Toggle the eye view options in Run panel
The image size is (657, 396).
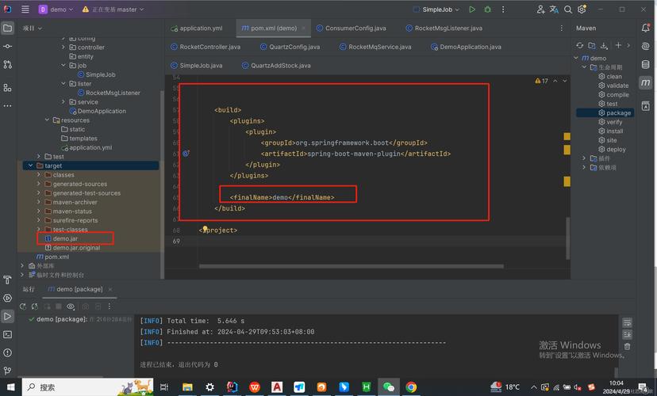[x=71, y=307]
